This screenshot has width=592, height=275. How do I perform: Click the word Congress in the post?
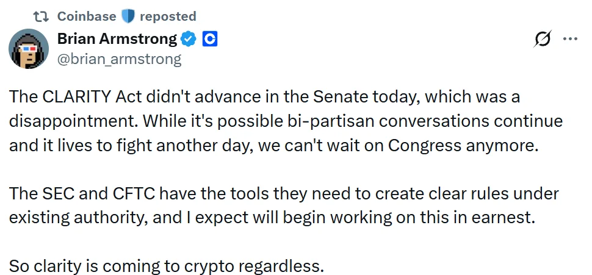click(425, 145)
